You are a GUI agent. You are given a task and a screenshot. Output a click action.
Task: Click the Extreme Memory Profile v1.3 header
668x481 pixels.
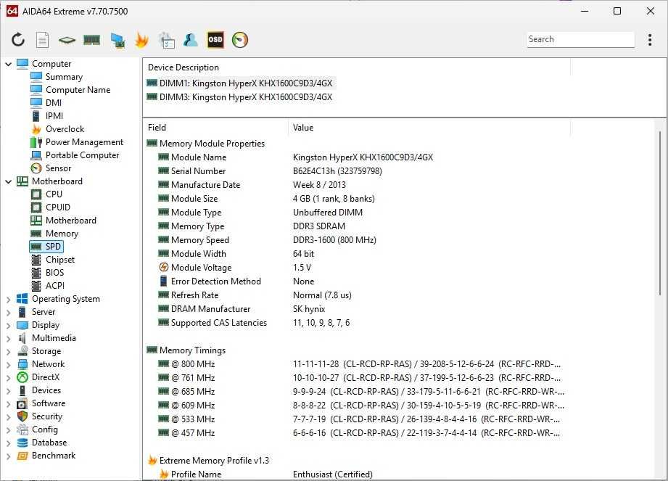(x=214, y=461)
